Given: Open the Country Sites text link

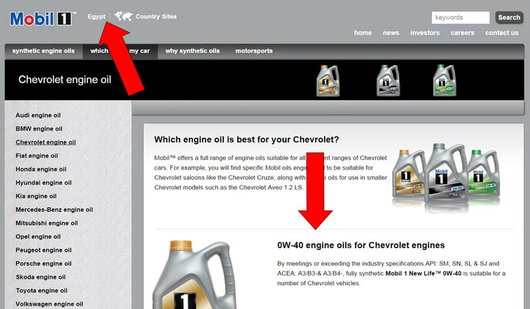Looking at the screenshot, I should (x=156, y=17).
